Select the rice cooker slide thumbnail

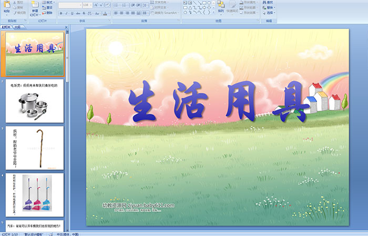35,100
